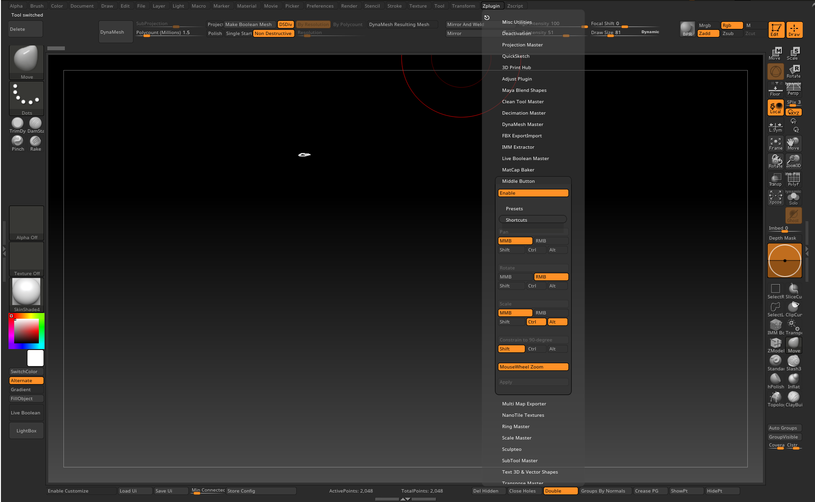Open the Document menu

(x=82, y=6)
